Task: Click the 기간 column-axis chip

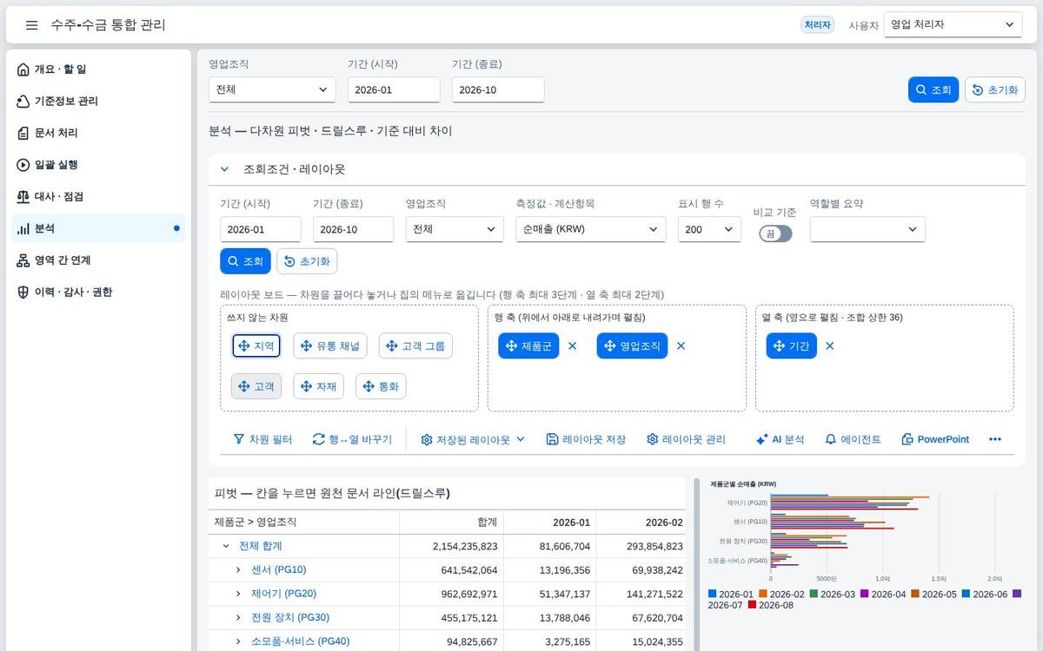Action: pyautogui.click(x=792, y=345)
